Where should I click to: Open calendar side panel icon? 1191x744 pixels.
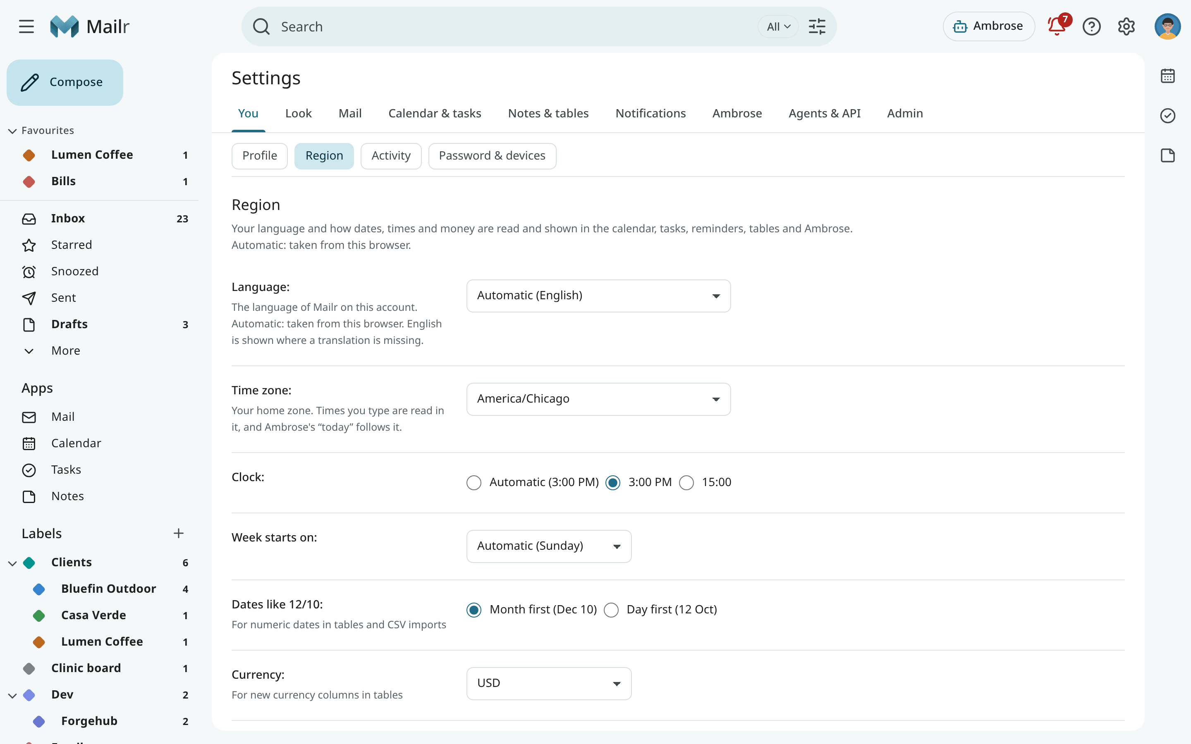1167,76
